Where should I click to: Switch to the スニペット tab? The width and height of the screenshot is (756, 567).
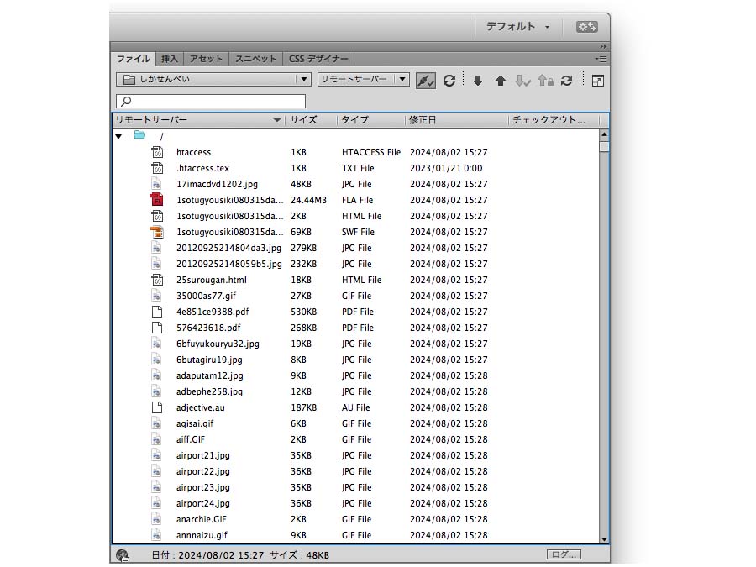point(255,59)
